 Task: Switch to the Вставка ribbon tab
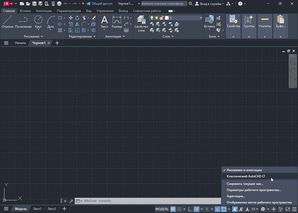25,11
